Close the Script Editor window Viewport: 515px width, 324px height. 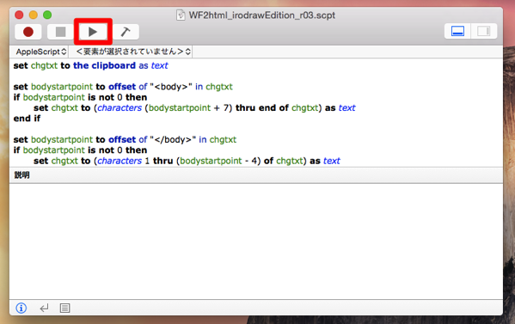pos(19,15)
